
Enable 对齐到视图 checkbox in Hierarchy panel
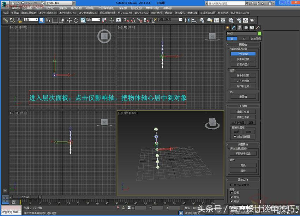coord(234,136)
